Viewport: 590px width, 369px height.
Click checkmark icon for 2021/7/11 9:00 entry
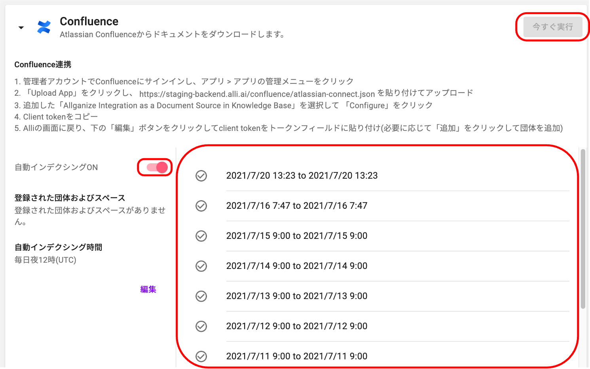click(x=201, y=356)
